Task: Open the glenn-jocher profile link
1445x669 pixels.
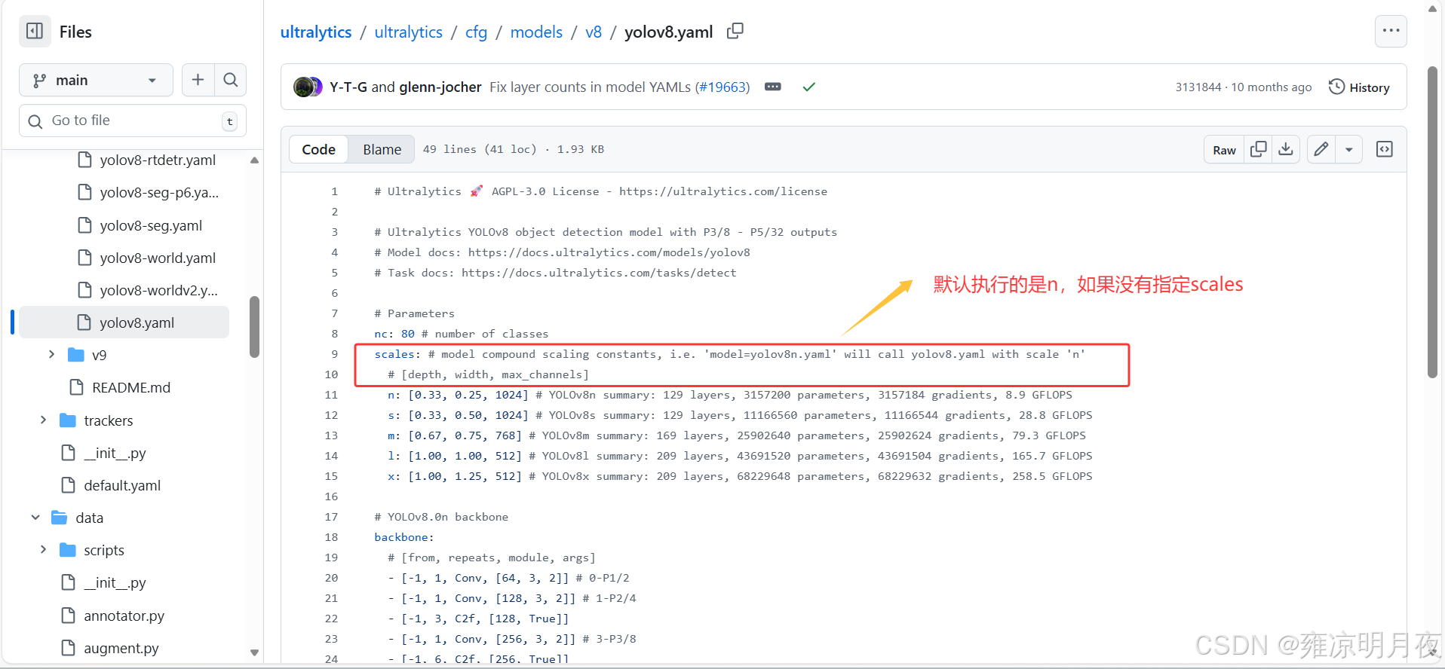Action: point(440,87)
